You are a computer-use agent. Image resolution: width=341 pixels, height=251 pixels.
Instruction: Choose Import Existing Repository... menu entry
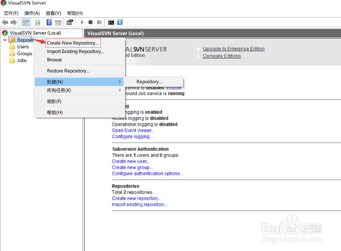[x=75, y=51]
